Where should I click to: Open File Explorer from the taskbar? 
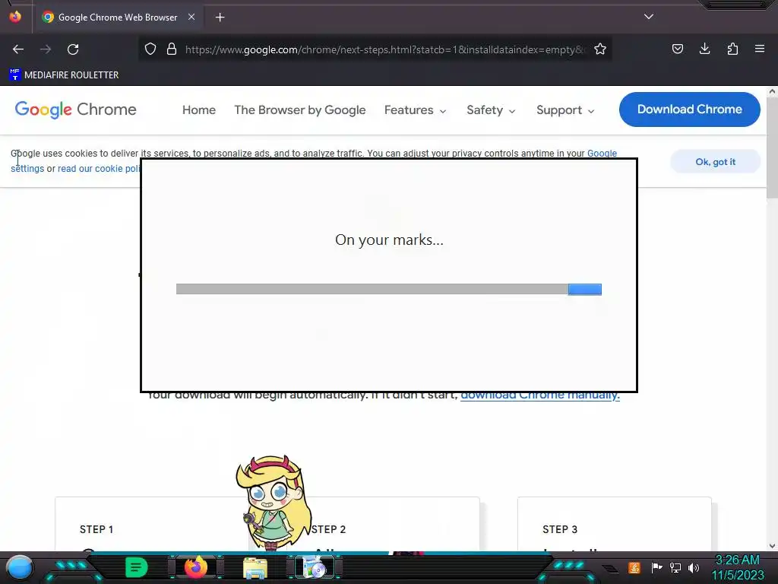coord(255,568)
